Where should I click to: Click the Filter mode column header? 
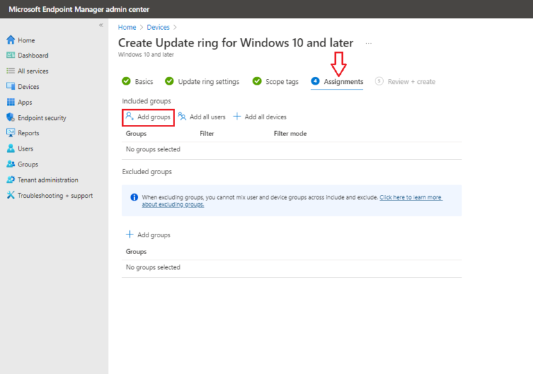[x=290, y=134]
